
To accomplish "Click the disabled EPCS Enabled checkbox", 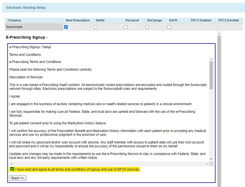I will [191, 27].
